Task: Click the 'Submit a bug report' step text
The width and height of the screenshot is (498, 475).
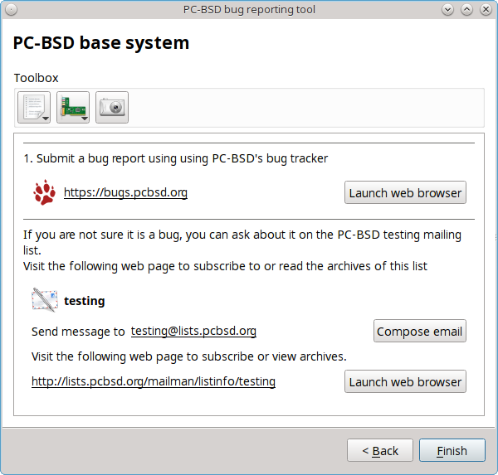Action: click(176, 158)
